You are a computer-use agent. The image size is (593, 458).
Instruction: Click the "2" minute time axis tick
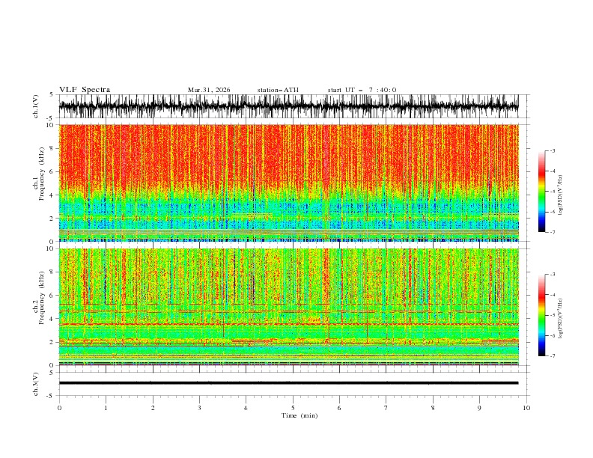[x=153, y=408]
